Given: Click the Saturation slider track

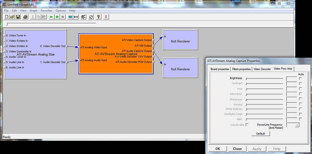Looking at the screenshot, I should [265, 94].
